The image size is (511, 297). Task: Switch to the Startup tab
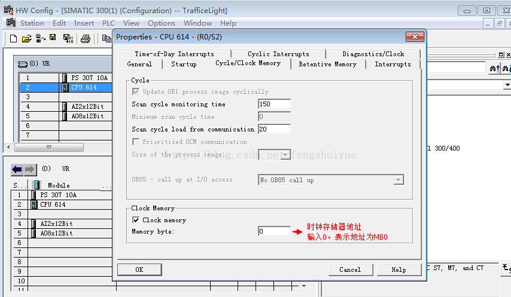coord(184,64)
